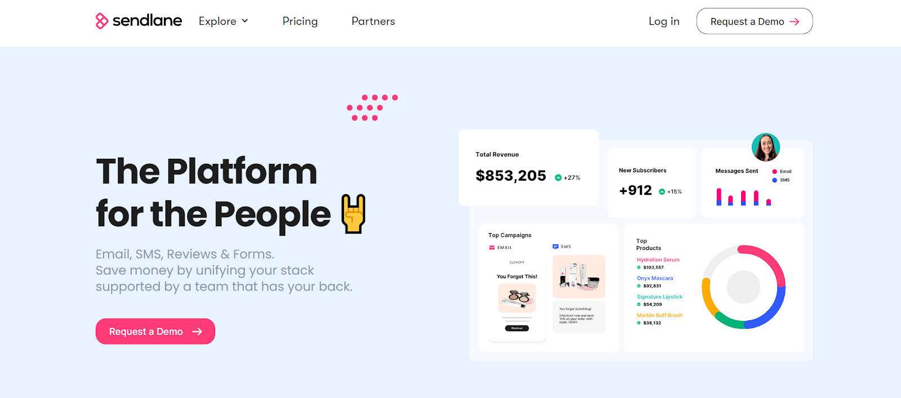
Task: Click the pink dots decoration graphic
Action: click(372, 108)
